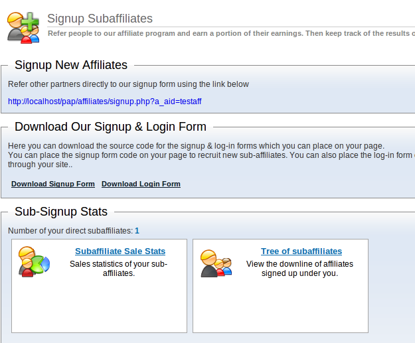Click the Subaffiliate Sale Stats pie chart icon
415x343 pixels.
click(x=34, y=262)
